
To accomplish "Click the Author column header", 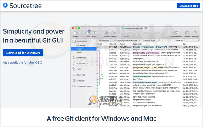I will coord(122,44).
